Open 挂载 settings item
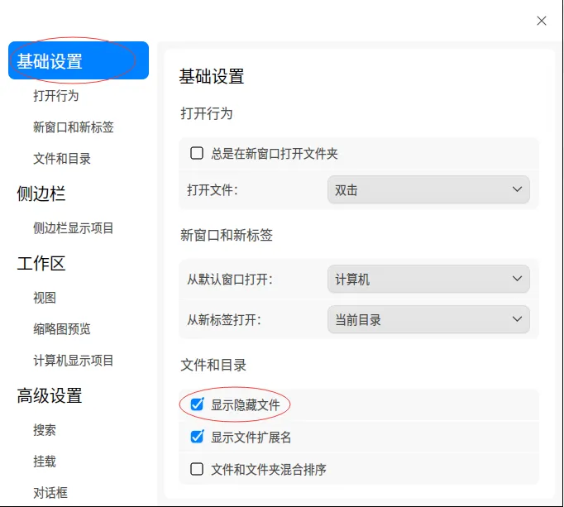The image size is (564, 507). (45, 462)
